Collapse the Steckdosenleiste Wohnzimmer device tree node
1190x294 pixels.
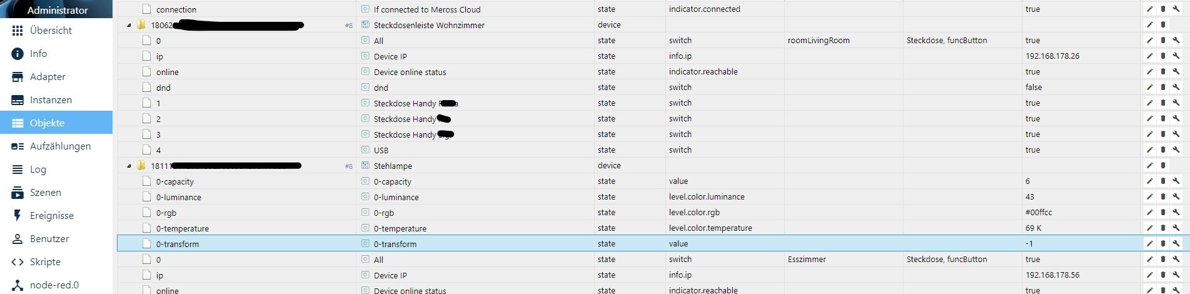(129, 26)
